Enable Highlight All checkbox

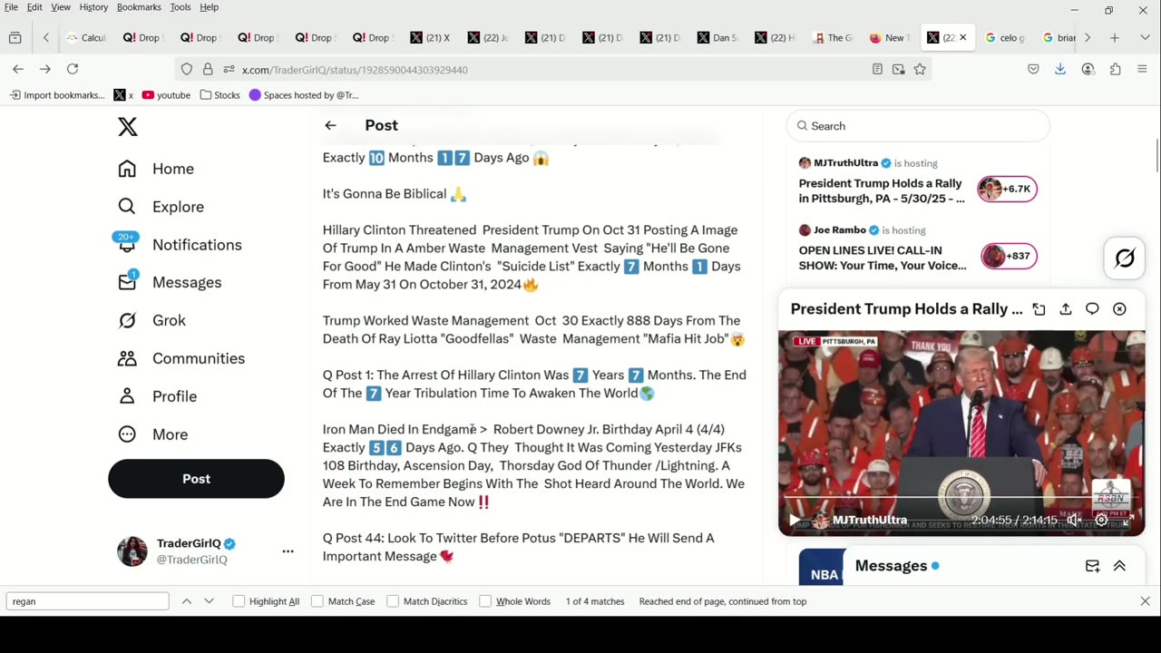[239, 601]
